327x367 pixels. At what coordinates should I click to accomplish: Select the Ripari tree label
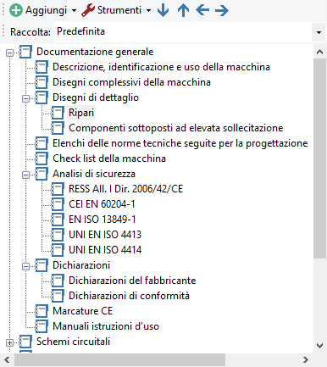[x=81, y=113]
